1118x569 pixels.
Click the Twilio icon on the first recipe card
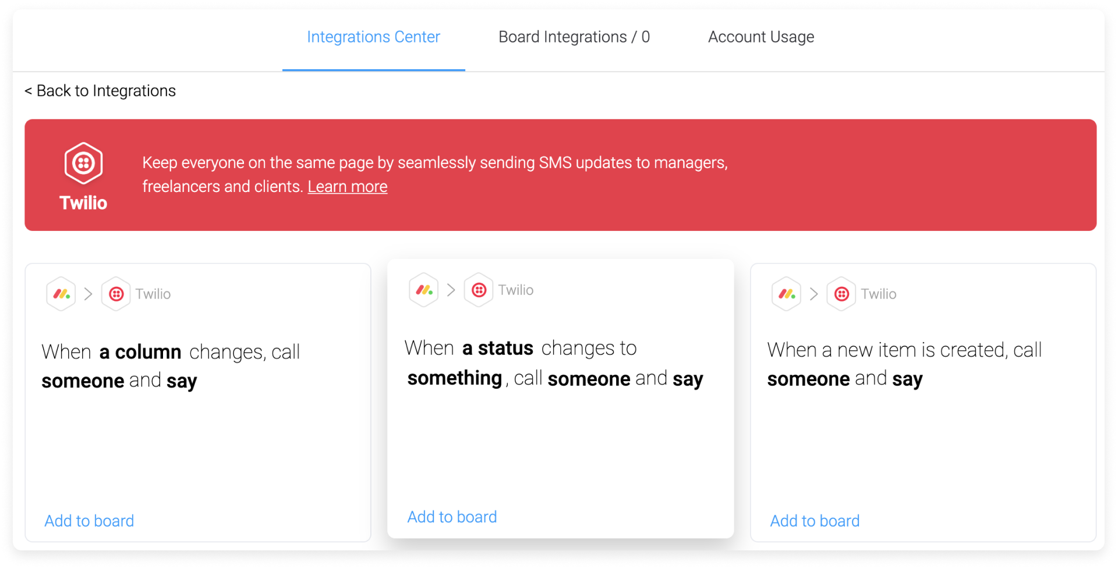[116, 294]
